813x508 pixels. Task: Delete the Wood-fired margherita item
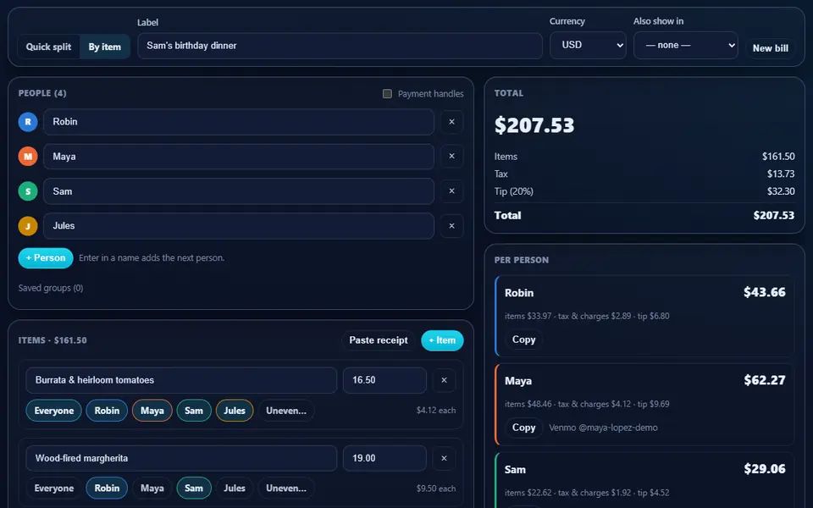pos(444,458)
